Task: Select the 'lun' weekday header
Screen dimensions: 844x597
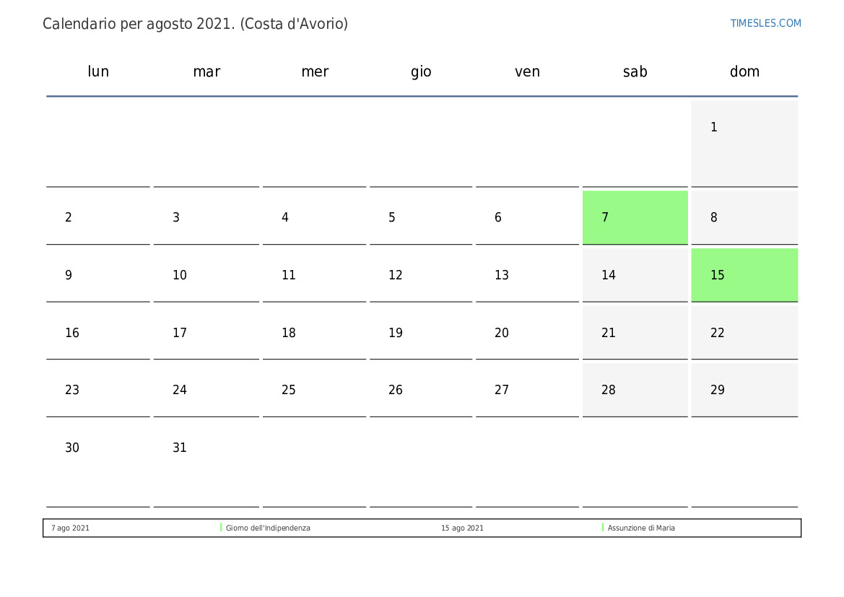Action: 98,71
